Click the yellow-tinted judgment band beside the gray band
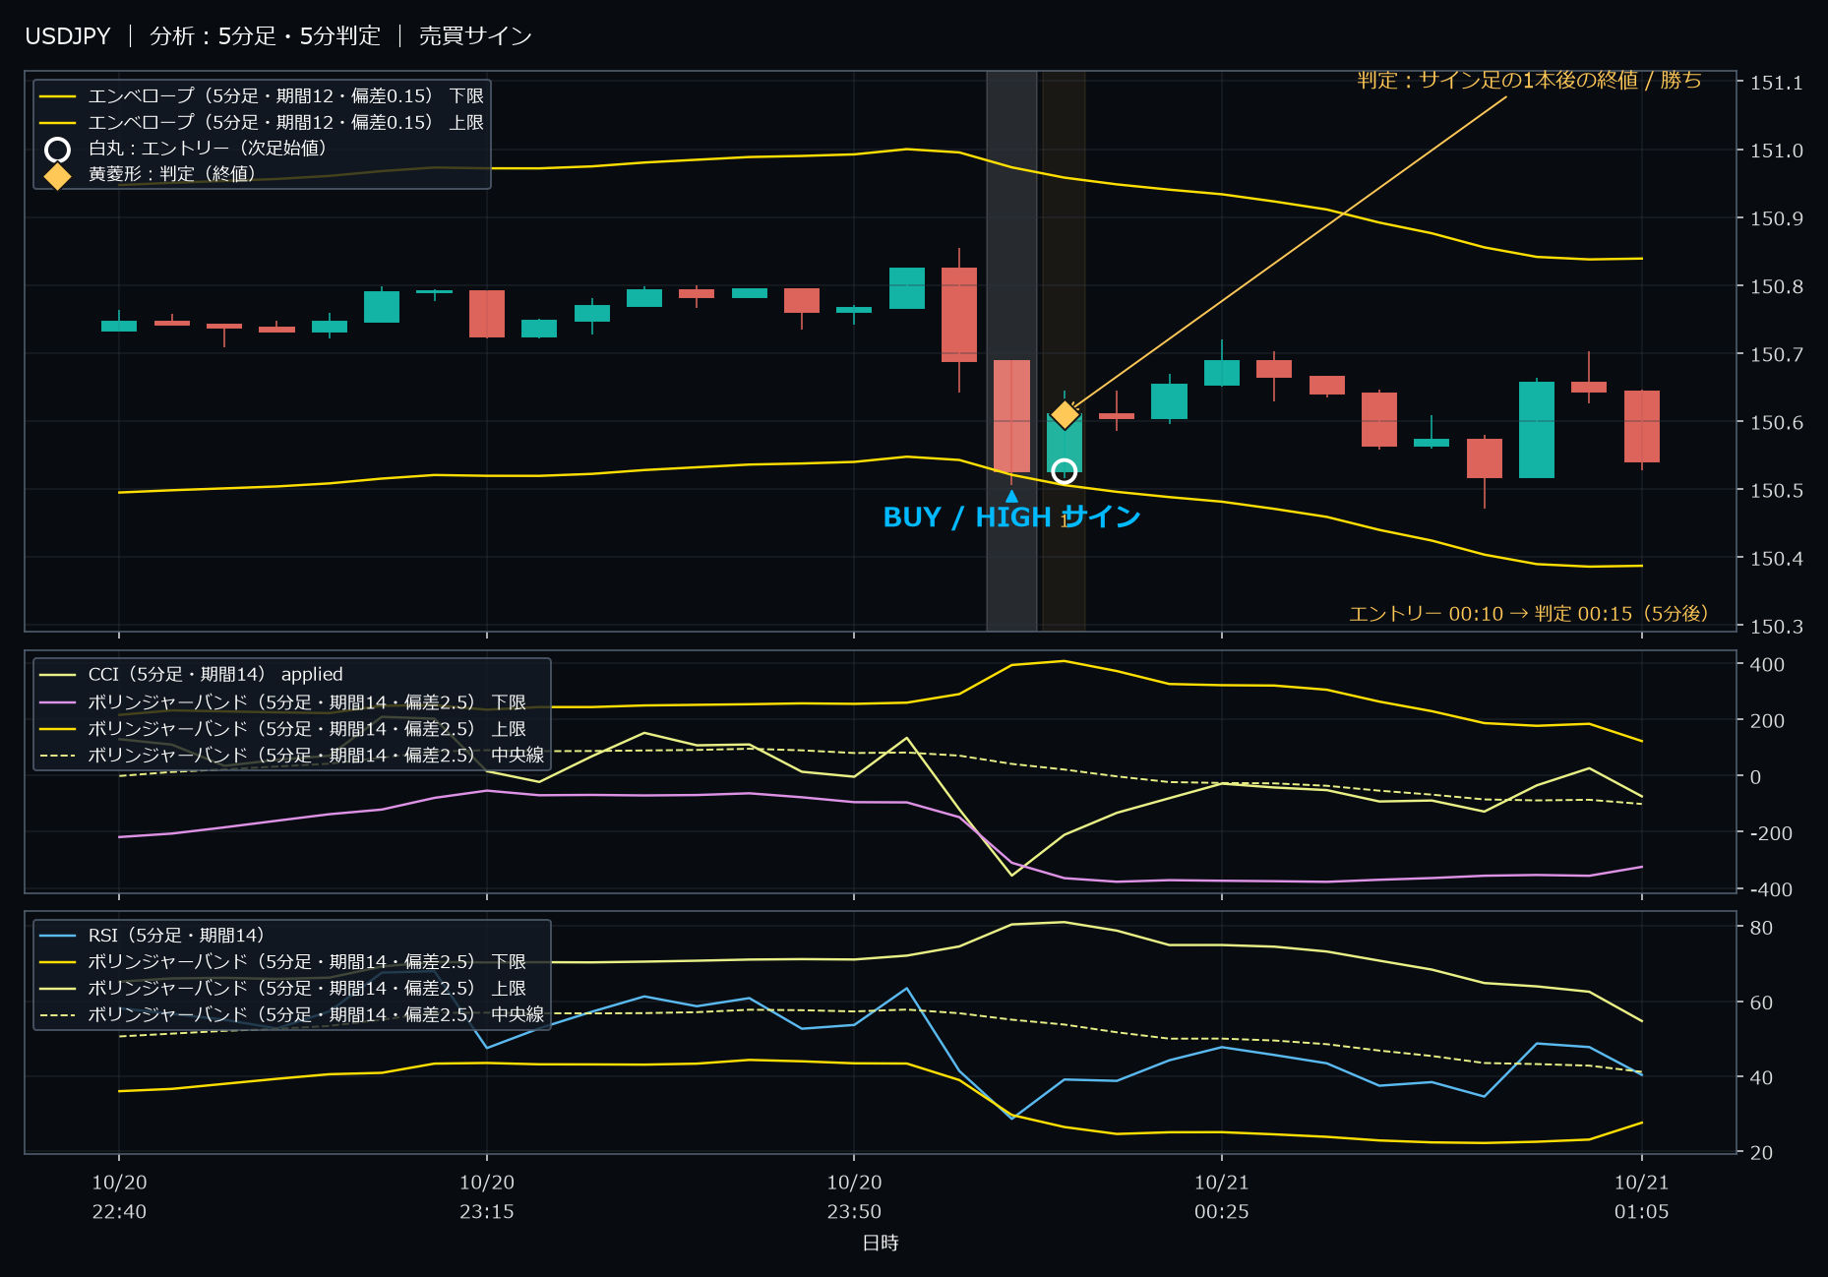 [x=1064, y=350]
